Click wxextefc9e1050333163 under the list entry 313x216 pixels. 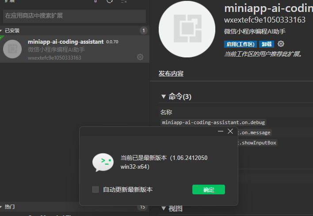54,58
